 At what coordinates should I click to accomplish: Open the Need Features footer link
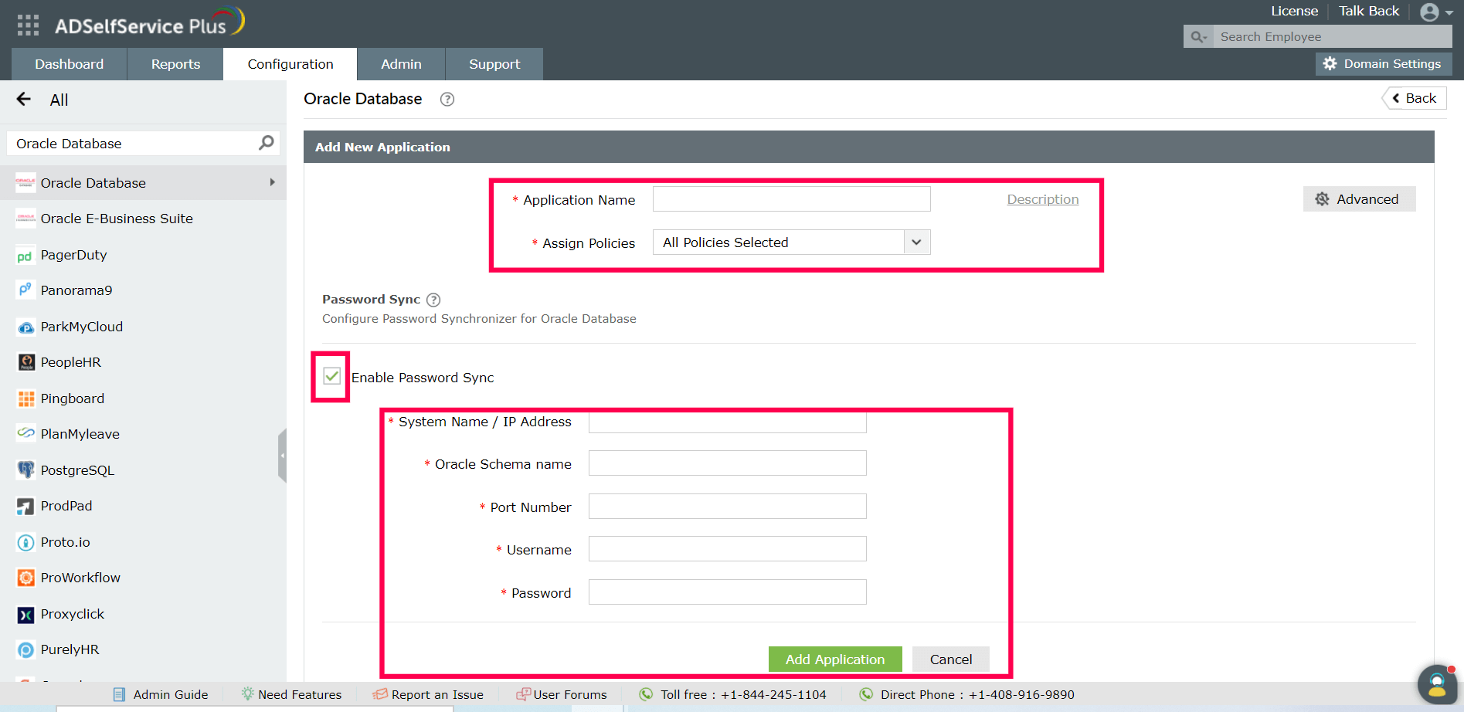click(x=291, y=695)
